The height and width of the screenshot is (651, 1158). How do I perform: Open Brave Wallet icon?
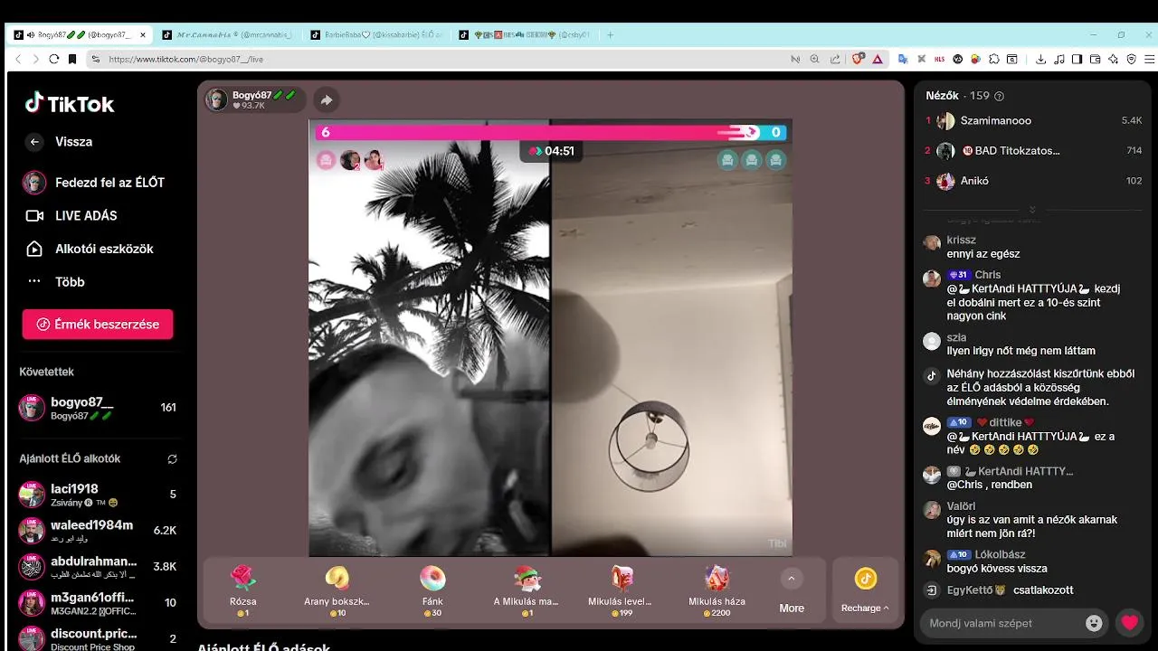[x=1095, y=59]
